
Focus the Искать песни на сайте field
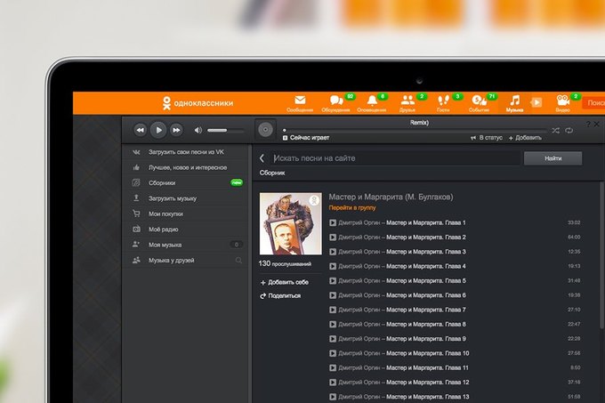[395, 158]
